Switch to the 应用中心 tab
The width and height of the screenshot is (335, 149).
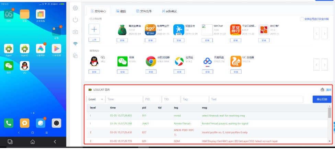(x=98, y=11)
